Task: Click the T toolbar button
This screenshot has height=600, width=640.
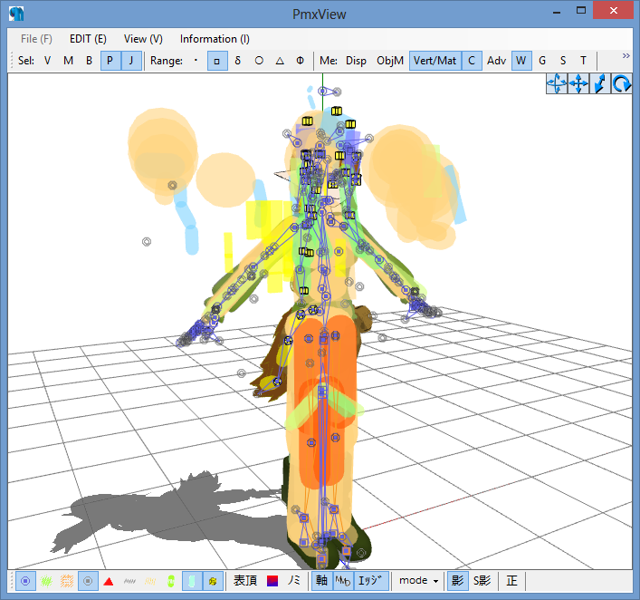Action: point(583,61)
